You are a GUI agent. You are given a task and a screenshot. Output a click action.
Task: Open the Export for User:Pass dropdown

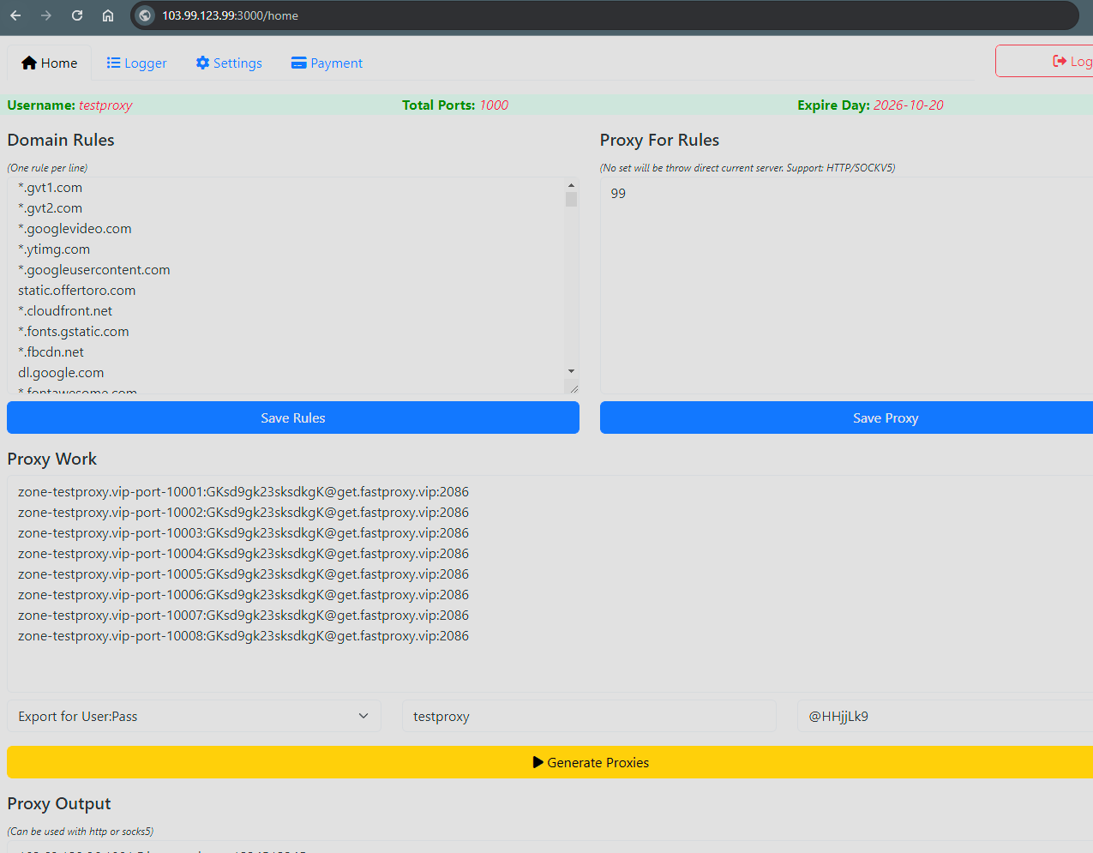tap(195, 716)
